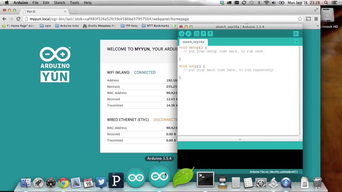The height and width of the screenshot is (192, 342).
Task: Open Trash in the Dock
Action: pyautogui.click(x=317, y=183)
